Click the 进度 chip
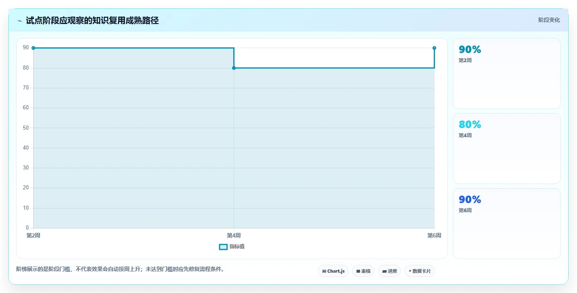This screenshot has width=577, height=293. pyautogui.click(x=389, y=271)
